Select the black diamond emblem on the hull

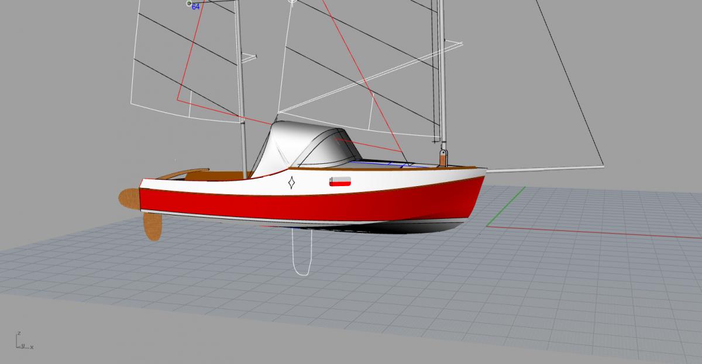coord(291,183)
